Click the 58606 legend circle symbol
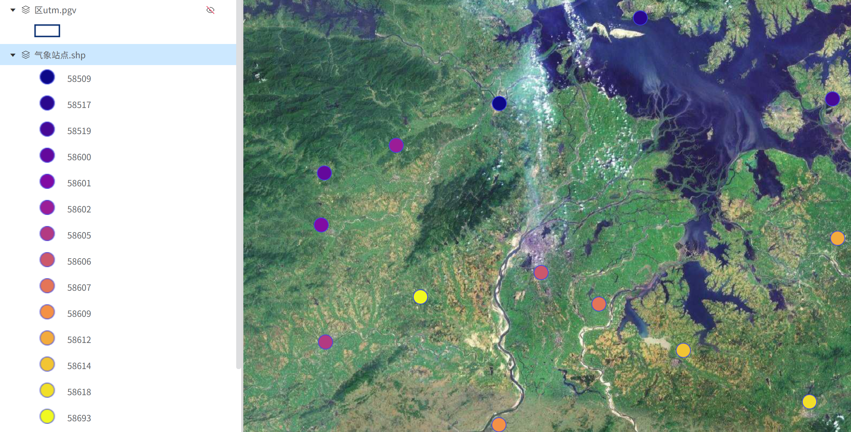 coord(47,260)
